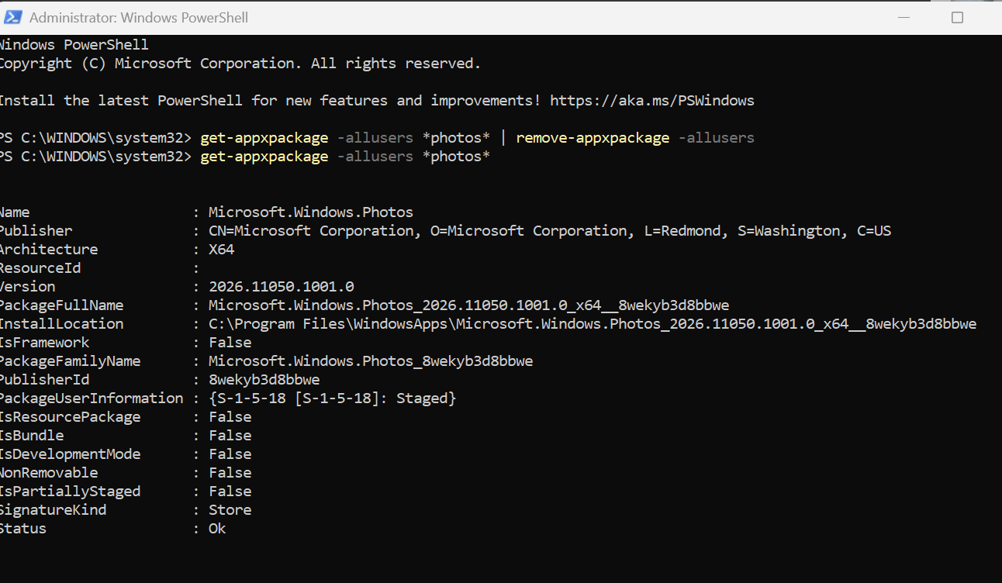This screenshot has height=583, width=1002.
Task: Click the Ok status value
Action: pos(217,529)
